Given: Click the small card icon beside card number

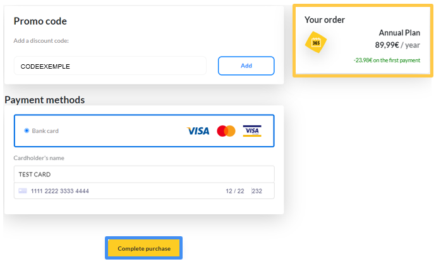Looking at the screenshot, I should 23,191.
